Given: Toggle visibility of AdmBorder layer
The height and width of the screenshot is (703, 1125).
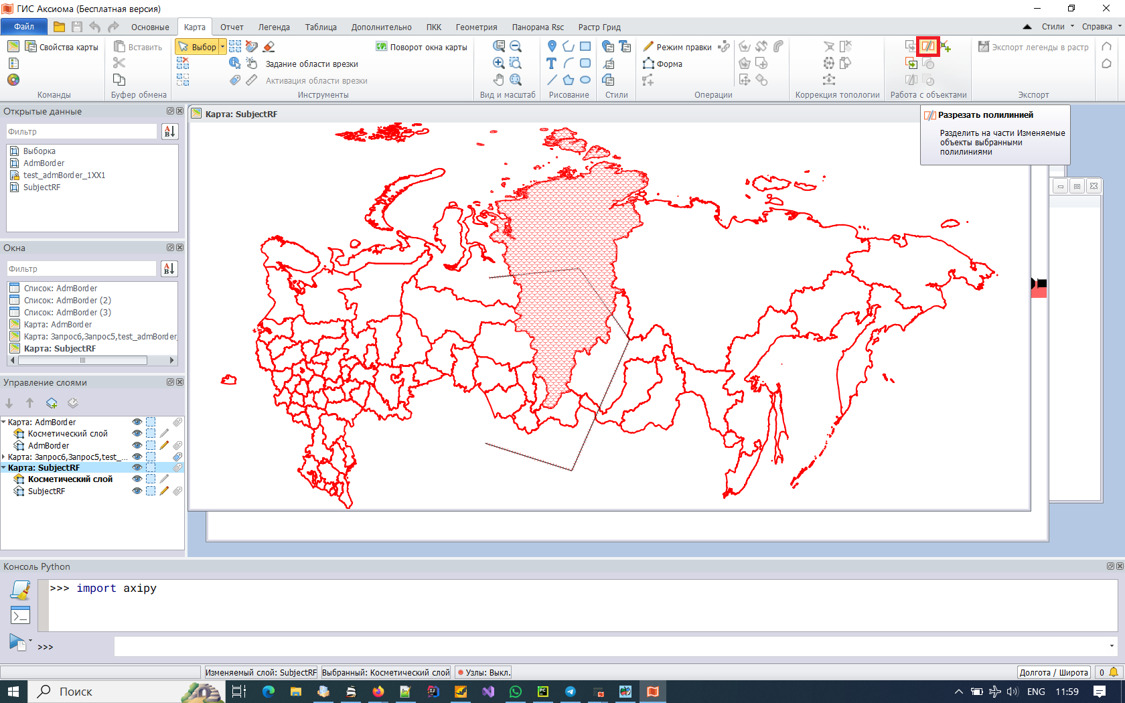Looking at the screenshot, I should 137,446.
